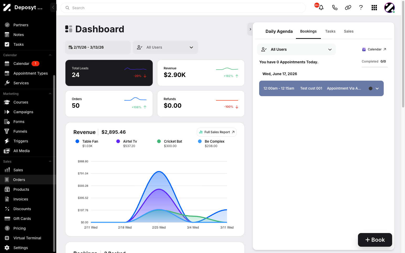Open the user profile avatar
Image resolution: width=405 pixels, height=253 pixels.
(x=389, y=8)
